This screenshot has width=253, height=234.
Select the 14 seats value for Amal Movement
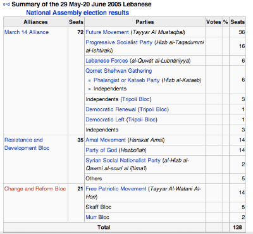(242, 140)
